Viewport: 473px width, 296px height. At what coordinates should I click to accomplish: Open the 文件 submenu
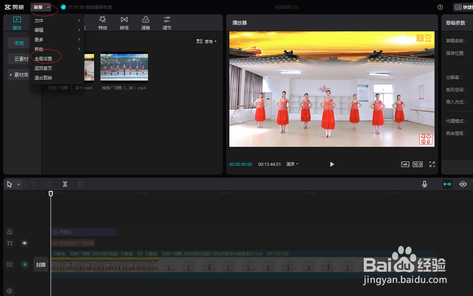(57, 21)
